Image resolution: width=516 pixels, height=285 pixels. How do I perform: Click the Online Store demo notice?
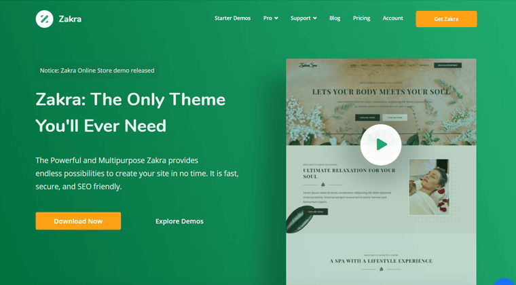point(97,71)
